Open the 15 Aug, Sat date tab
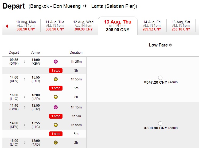 pos(181,26)
